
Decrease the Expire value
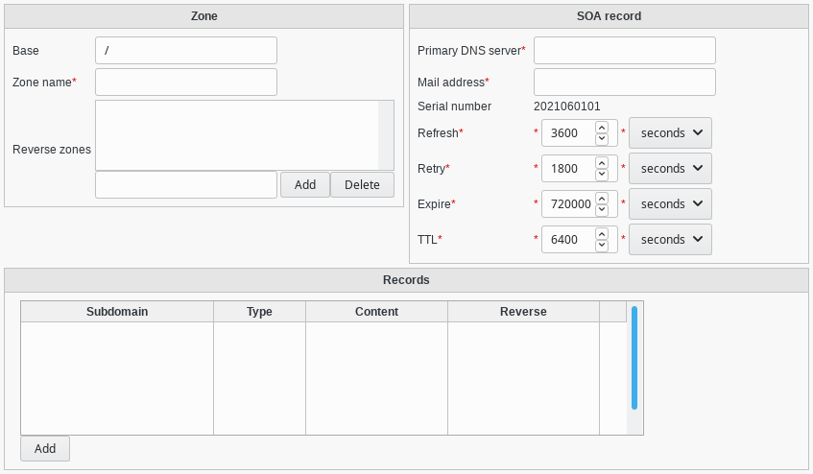[602, 210]
